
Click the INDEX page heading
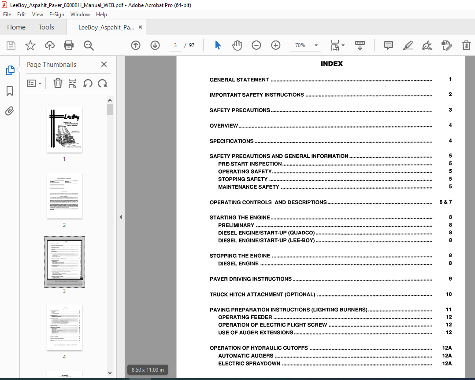[332, 64]
